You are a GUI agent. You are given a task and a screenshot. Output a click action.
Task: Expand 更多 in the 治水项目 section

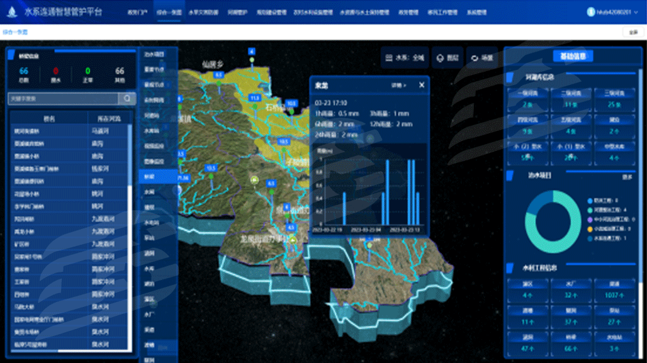point(627,177)
